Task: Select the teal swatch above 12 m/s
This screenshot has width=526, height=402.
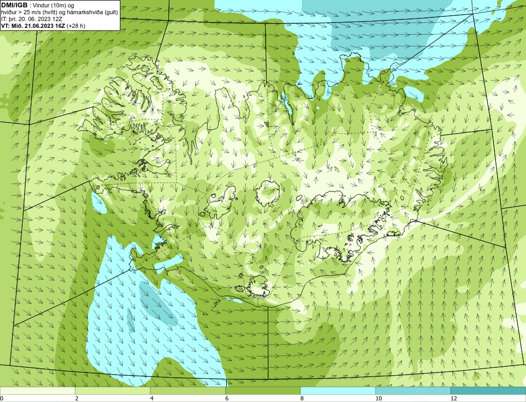Action: pos(488,390)
